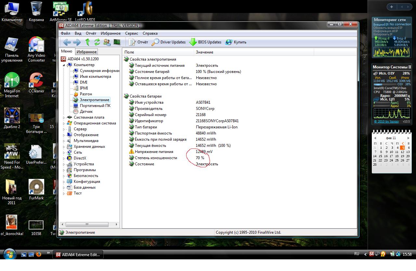Open the Отчёт report wizard
The width and height of the screenshot is (416, 271).
click(138, 42)
